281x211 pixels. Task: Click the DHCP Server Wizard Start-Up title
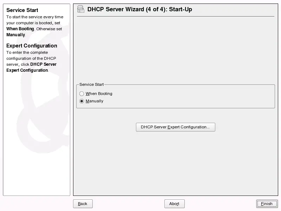point(139,9)
